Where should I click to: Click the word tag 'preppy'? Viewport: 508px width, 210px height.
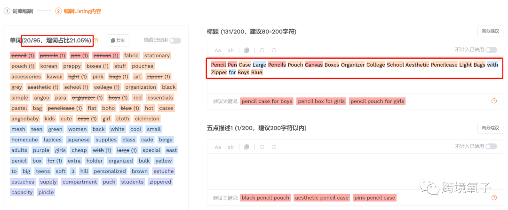(72, 66)
